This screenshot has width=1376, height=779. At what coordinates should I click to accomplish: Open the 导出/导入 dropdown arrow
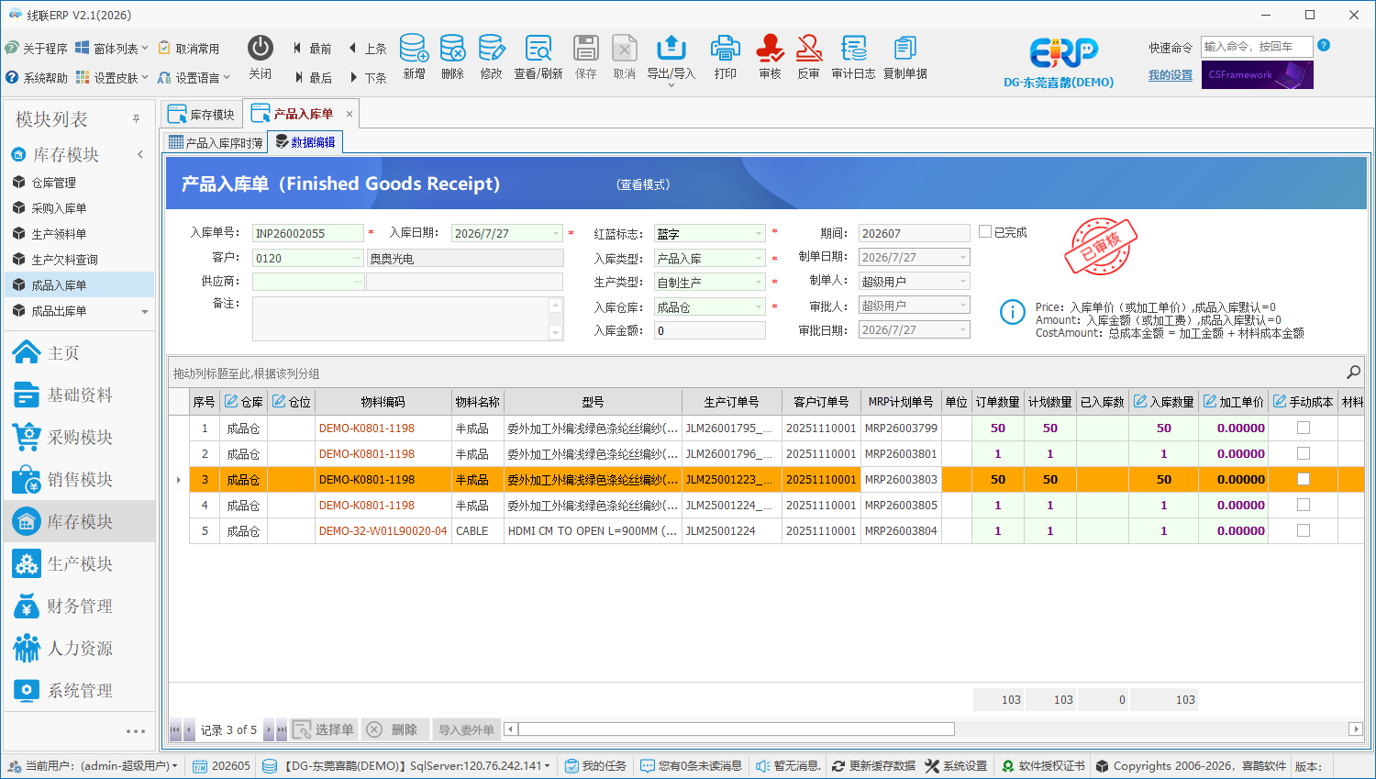(671, 85)
